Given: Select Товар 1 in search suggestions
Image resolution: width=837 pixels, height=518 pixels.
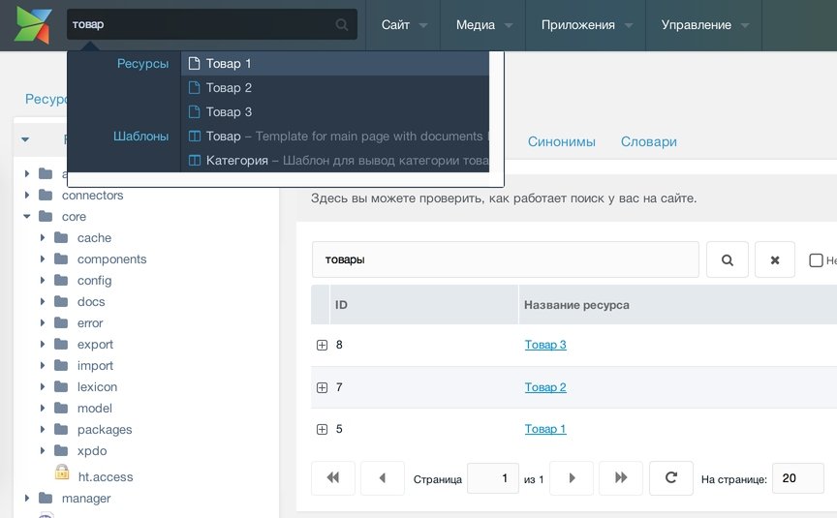Looking at the screenshot, I should pos(335,64).
